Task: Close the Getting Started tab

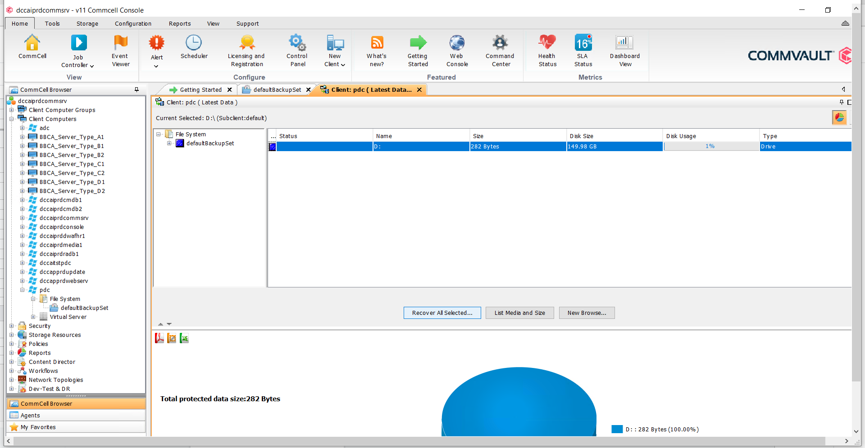Action: tap(229, 90)
